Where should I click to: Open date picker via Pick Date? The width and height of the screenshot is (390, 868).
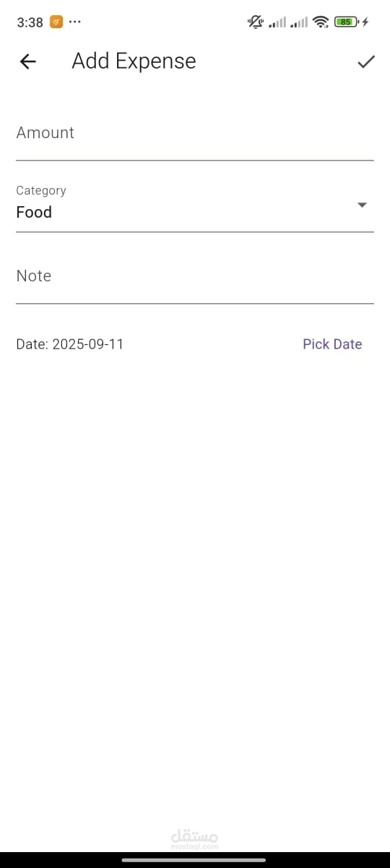(332, 344)
